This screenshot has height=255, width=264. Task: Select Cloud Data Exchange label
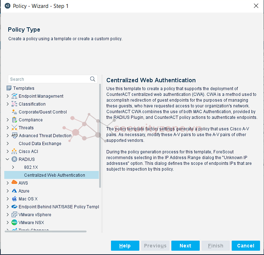click(x=40, y=143)
